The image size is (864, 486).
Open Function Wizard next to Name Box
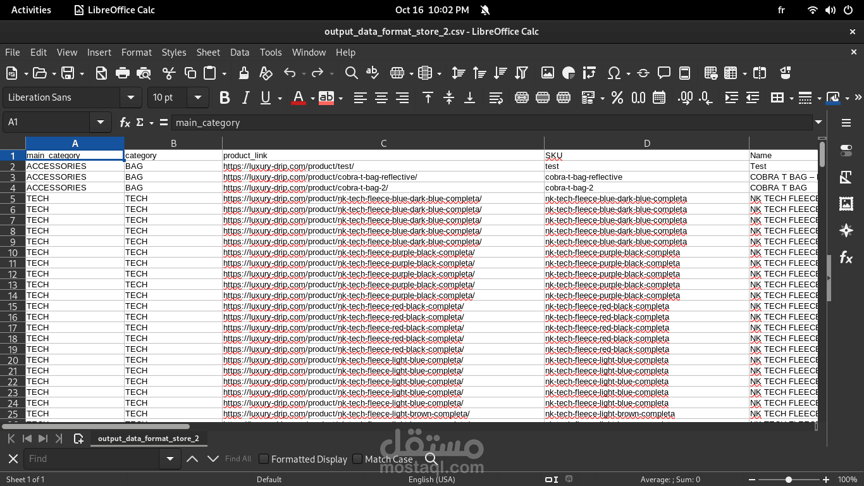point(125,122)
